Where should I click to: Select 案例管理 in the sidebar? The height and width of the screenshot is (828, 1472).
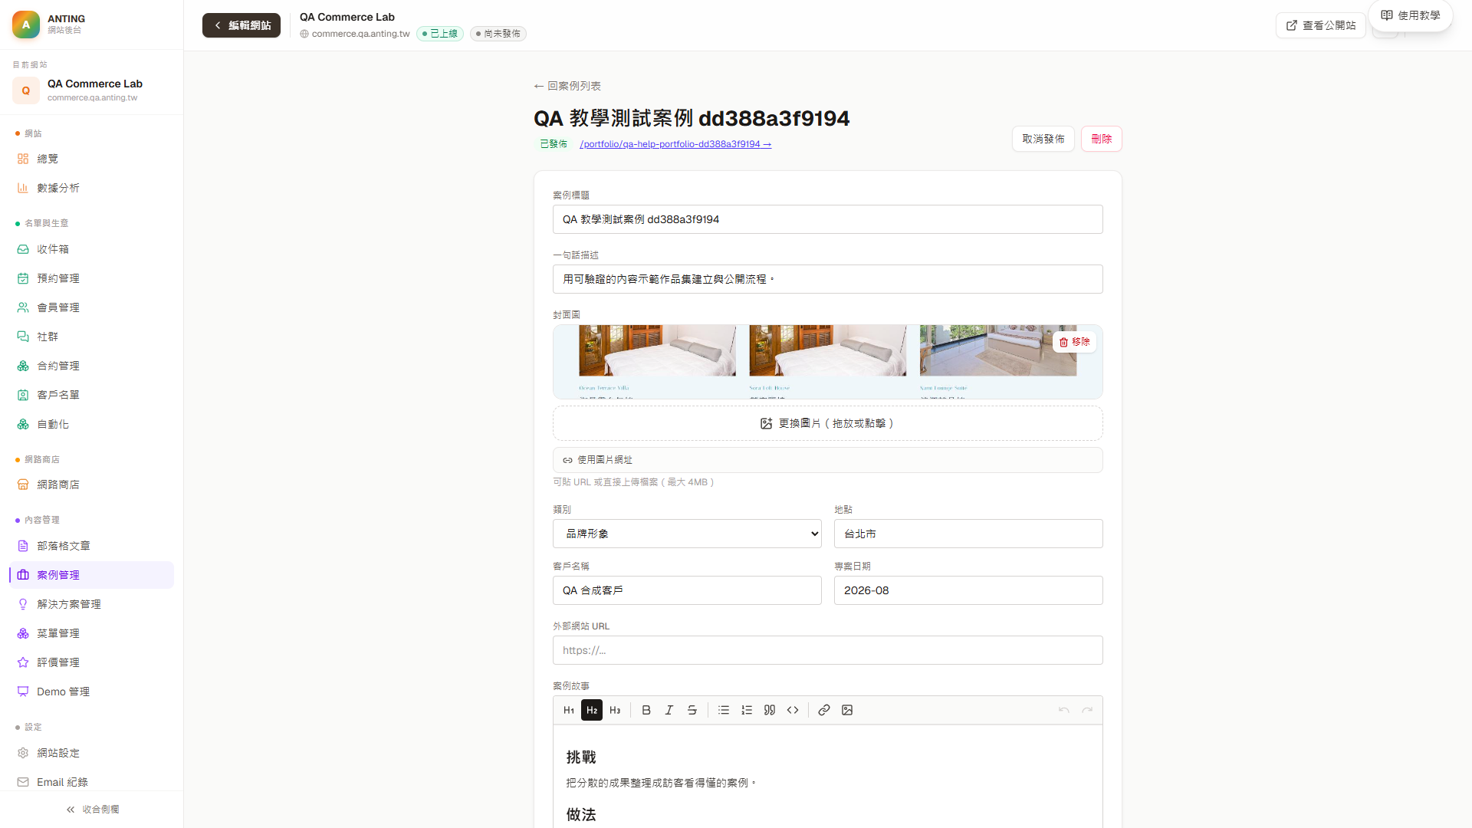(x=91, y=575)
